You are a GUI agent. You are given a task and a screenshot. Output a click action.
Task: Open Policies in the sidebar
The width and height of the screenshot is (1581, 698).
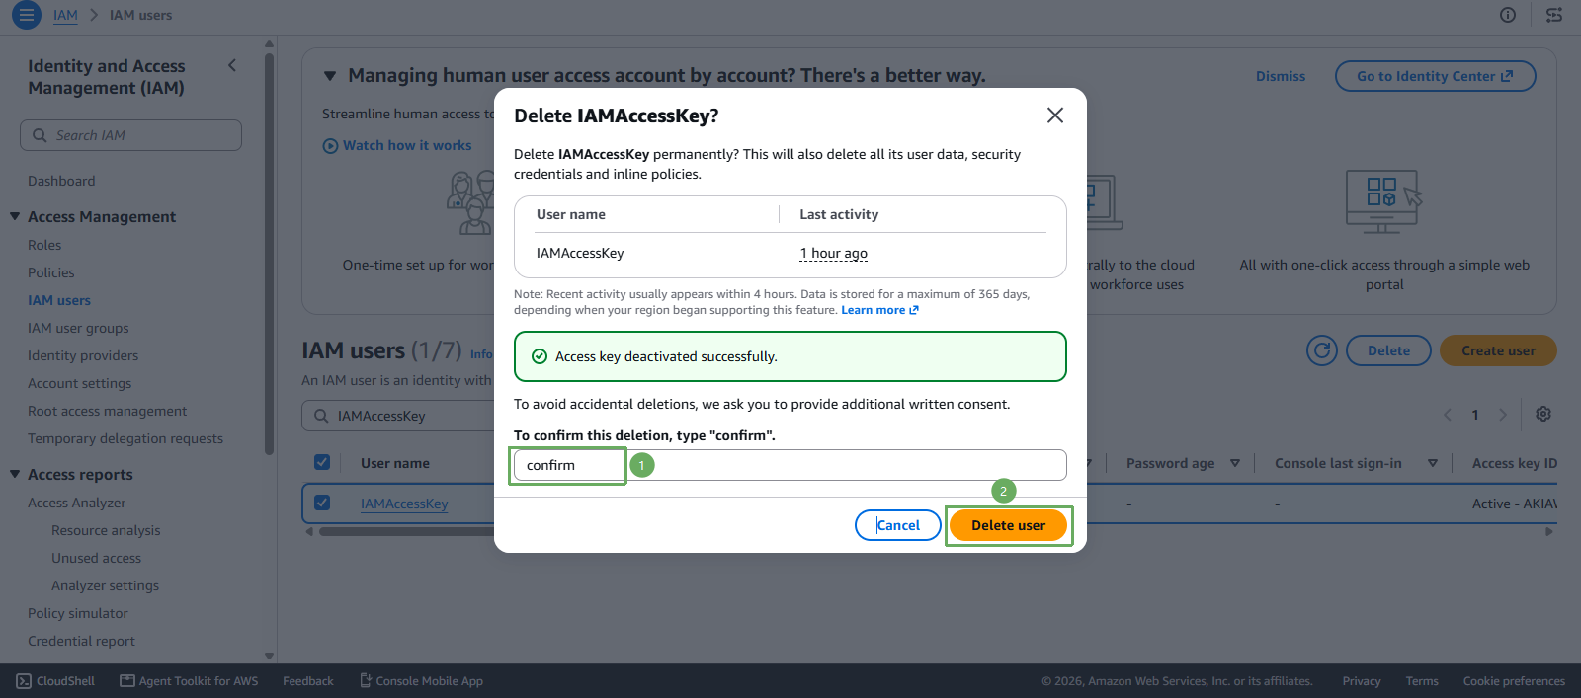(x=51, y=272)
